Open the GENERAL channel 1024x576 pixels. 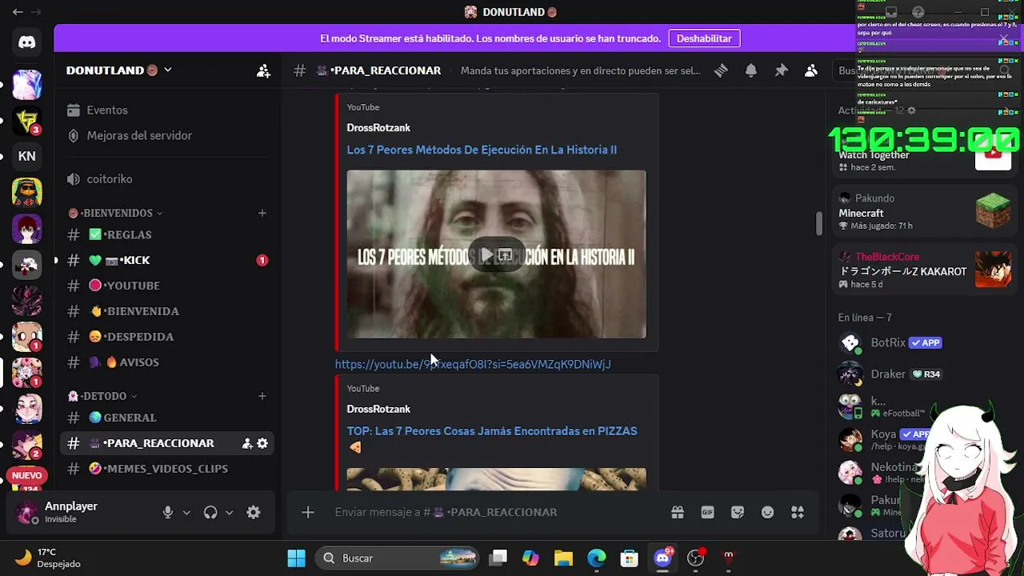167,418
